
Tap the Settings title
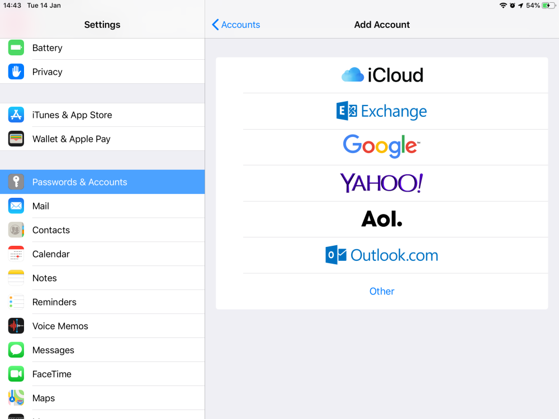102,25
